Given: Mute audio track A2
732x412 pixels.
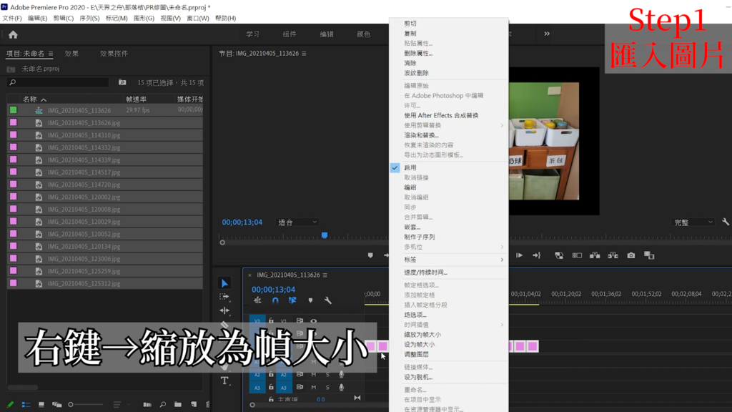Looking at the screenshot, I should tap(313, 374).
